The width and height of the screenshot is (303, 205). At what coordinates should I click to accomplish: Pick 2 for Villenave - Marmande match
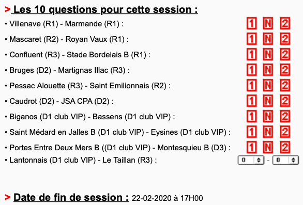coord(285,23)
